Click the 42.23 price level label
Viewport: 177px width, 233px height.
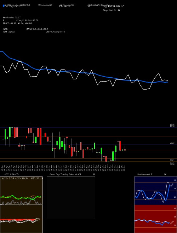pyautogui.click(x=172, y=143)
